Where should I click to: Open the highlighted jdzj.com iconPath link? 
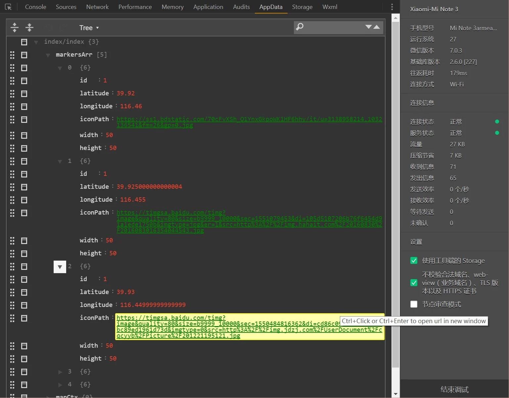pos(249,326)
